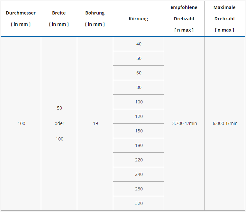Select the grit 220 cell
Image resolution: width=246 pixels, height=212 pixels.
coord(139,160)
